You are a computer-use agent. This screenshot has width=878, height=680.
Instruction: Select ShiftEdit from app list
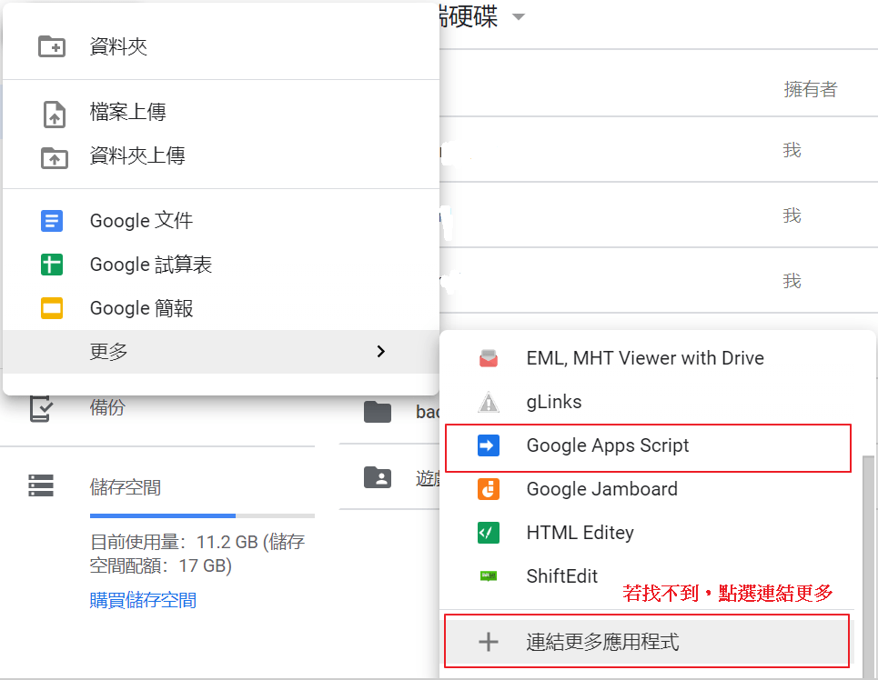(x=561, y=576)
